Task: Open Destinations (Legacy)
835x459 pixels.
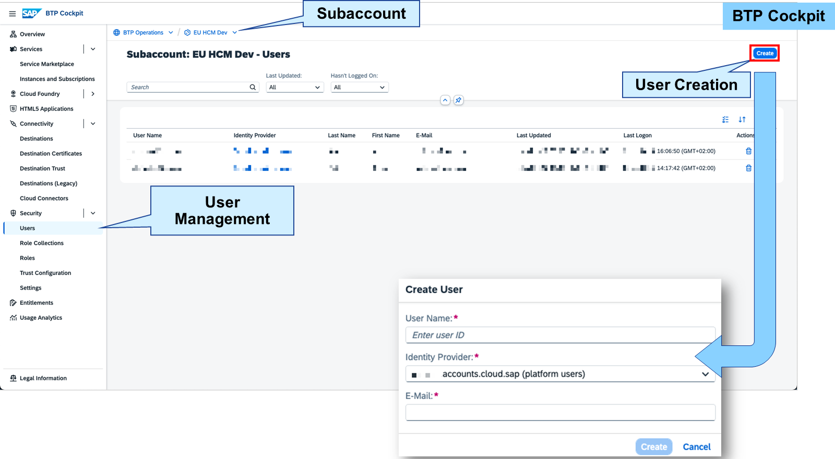Action: tap(49, 183)
